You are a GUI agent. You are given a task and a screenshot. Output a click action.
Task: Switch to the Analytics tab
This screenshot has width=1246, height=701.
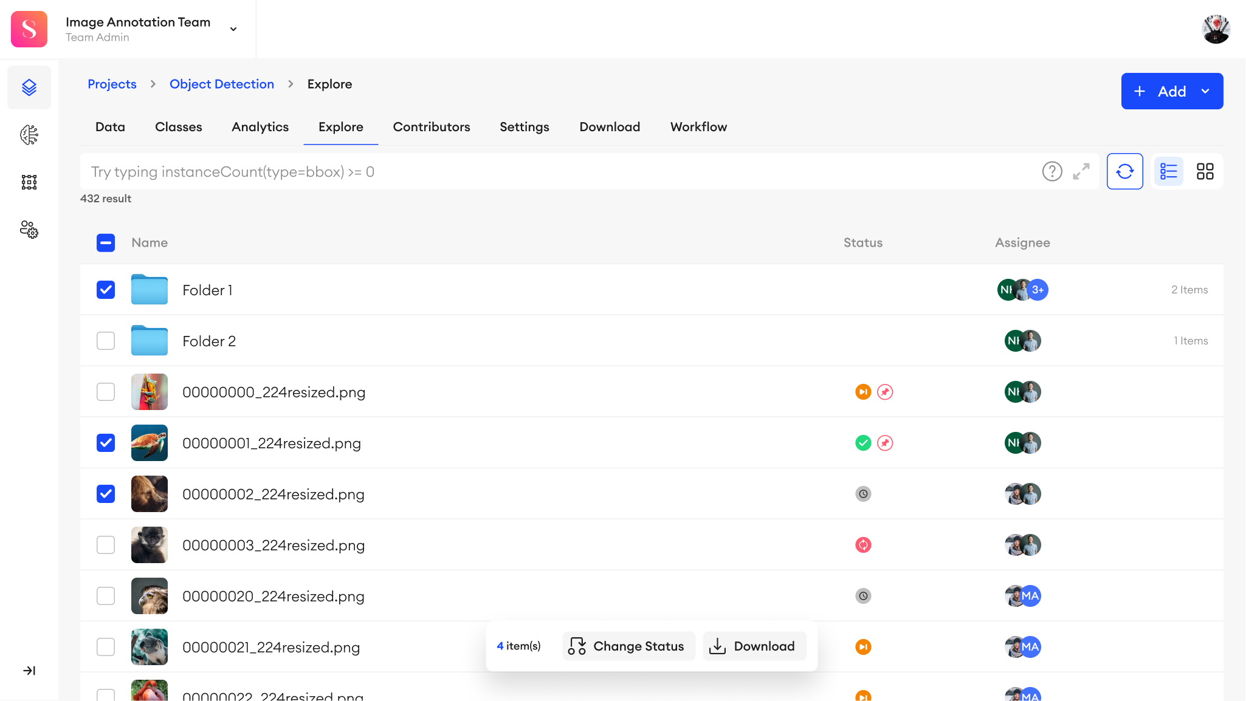coord(260,127)
